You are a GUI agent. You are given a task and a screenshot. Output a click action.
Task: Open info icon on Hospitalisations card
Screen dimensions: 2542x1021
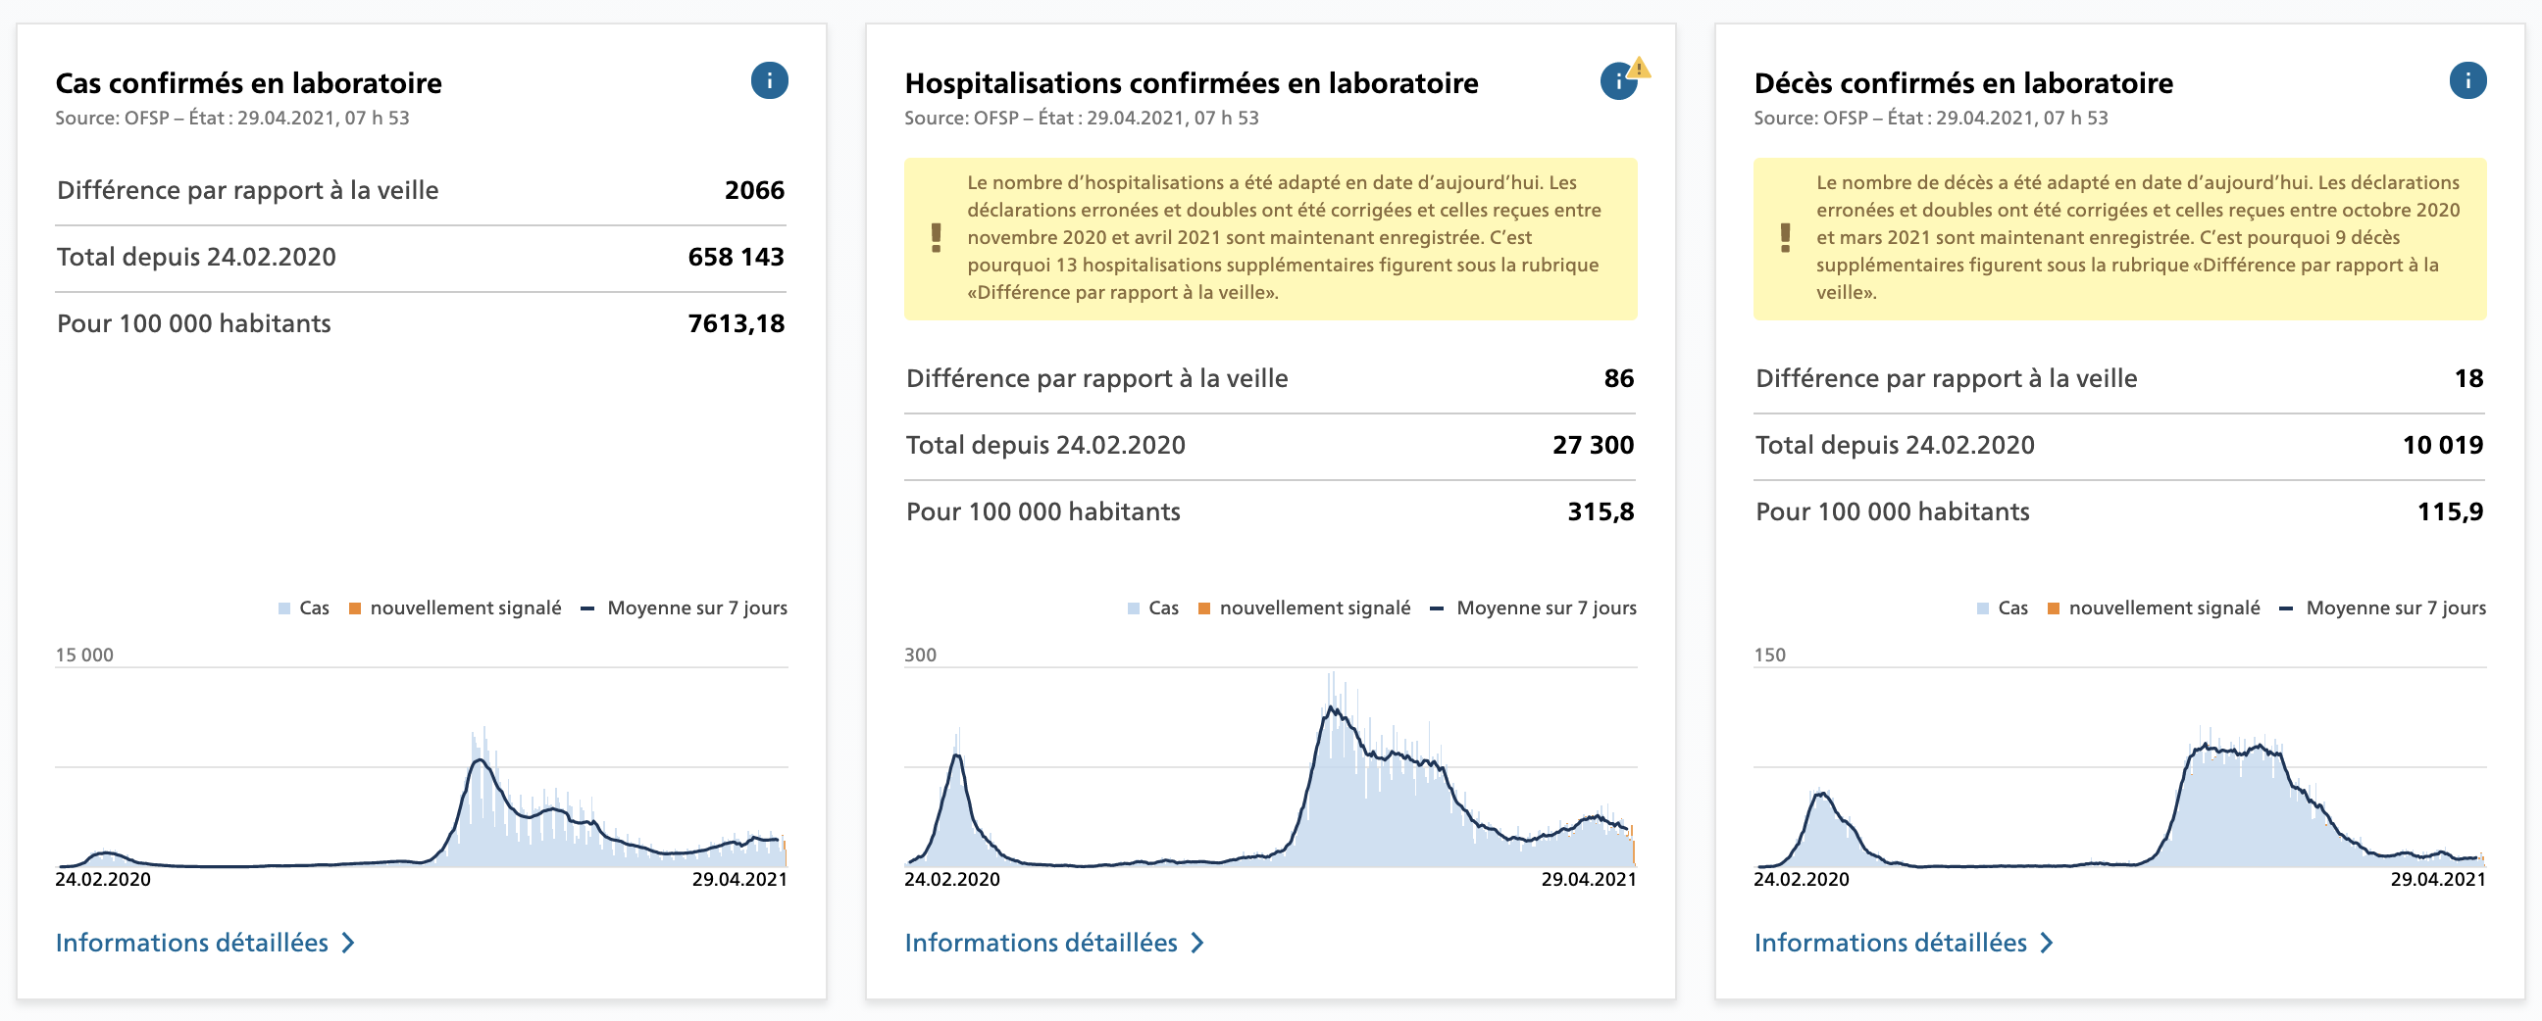pos(1617,80)
